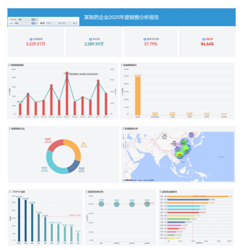The width and height of the screenshot is (243, 250).
Task: Open the 产品大类 filter dropdown
Action: 28,19
